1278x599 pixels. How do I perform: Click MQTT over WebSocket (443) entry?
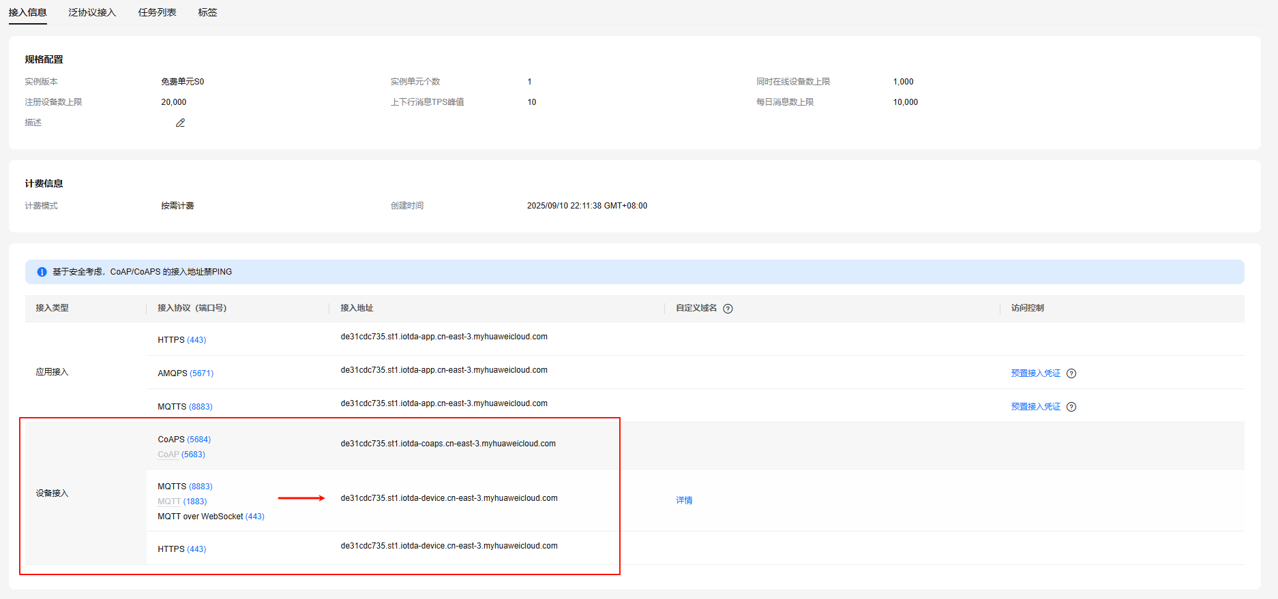tap(211, 517)
